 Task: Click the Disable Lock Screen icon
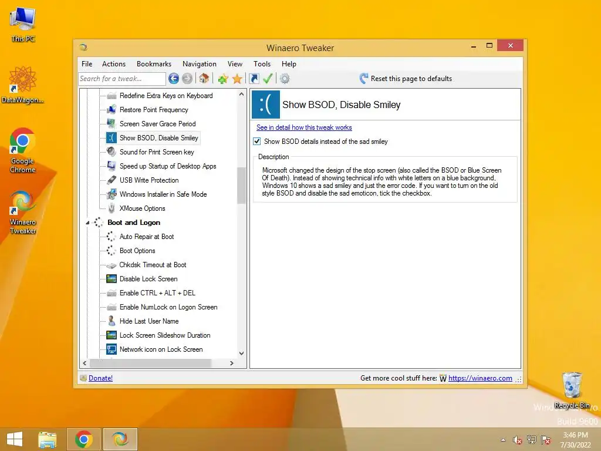(x=112, y=279)
